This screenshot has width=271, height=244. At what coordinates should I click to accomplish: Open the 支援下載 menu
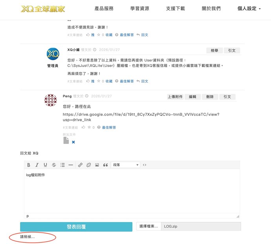176,9
